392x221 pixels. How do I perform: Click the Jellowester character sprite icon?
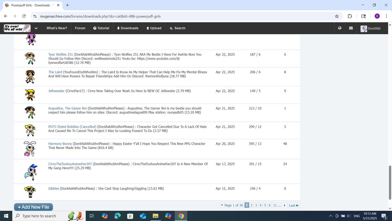30,95
